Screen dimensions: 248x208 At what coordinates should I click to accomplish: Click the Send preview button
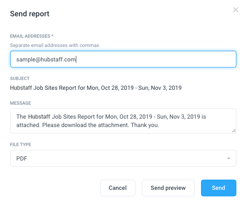click(168, 188)
